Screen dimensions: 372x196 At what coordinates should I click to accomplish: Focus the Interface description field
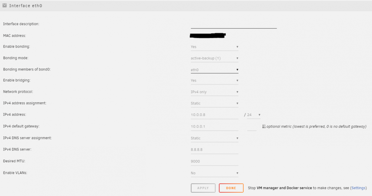tap(234, 24)
